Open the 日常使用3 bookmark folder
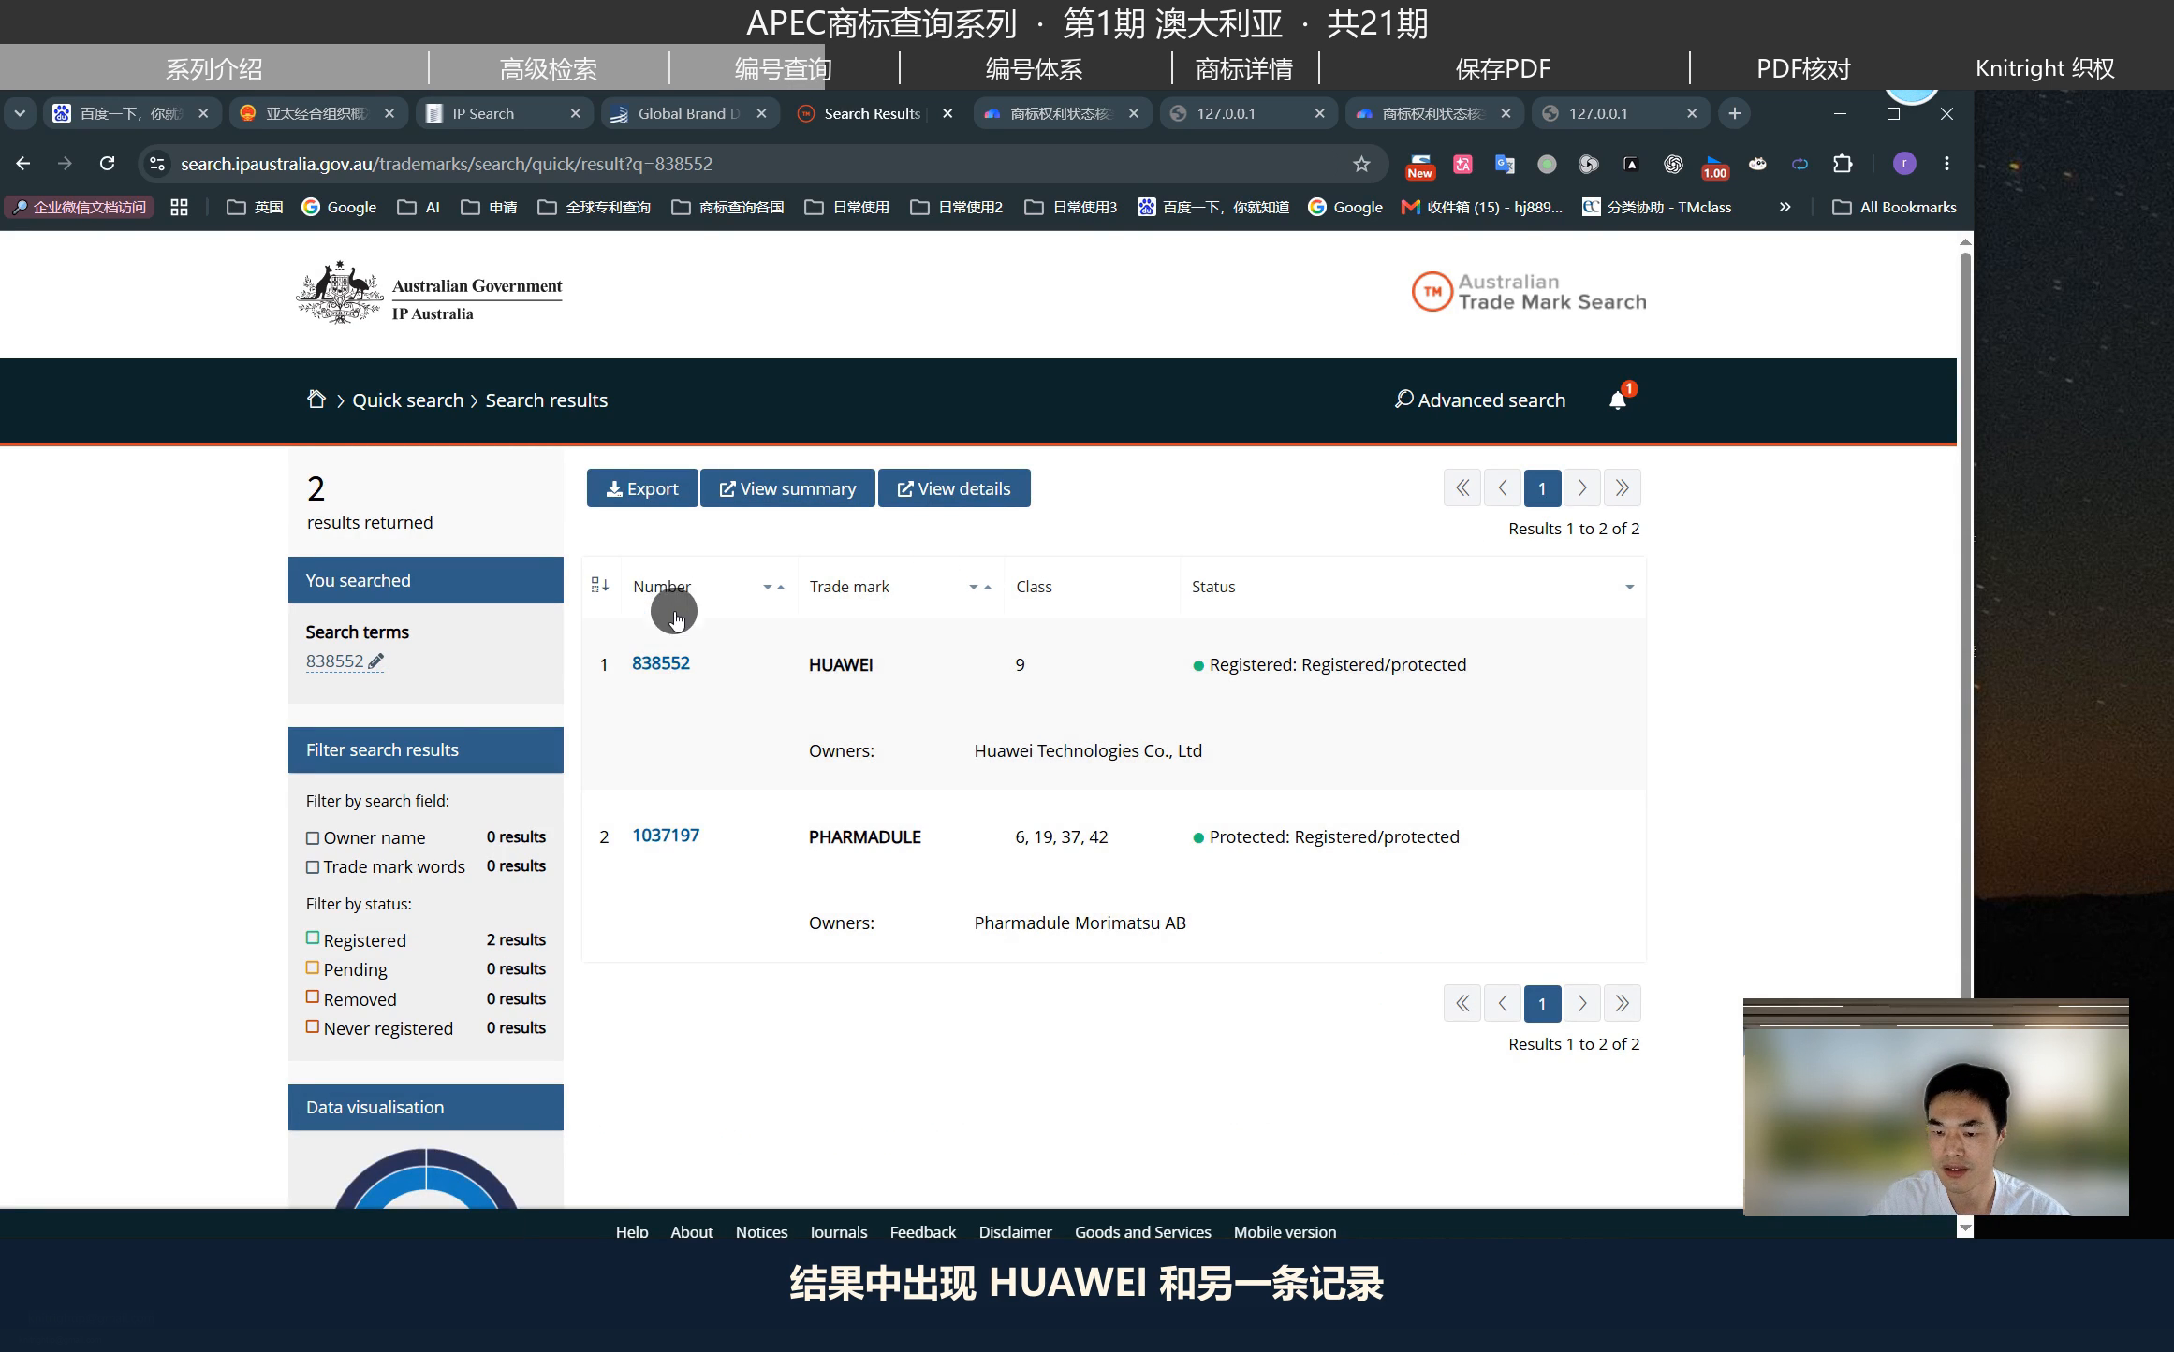 (1071, 207)
